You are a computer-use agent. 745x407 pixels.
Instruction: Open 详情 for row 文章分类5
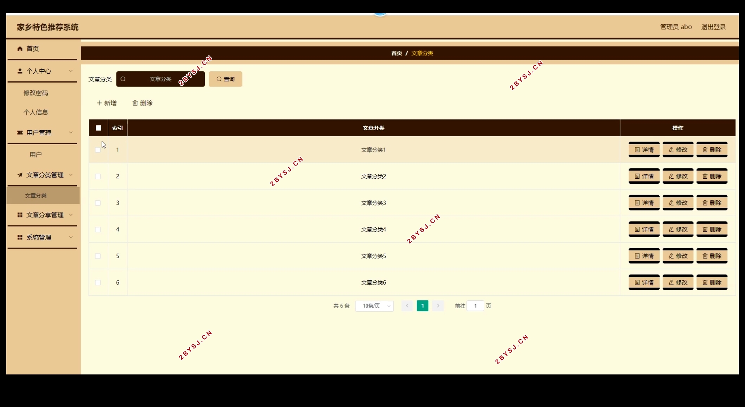click(x=644, y=256)
